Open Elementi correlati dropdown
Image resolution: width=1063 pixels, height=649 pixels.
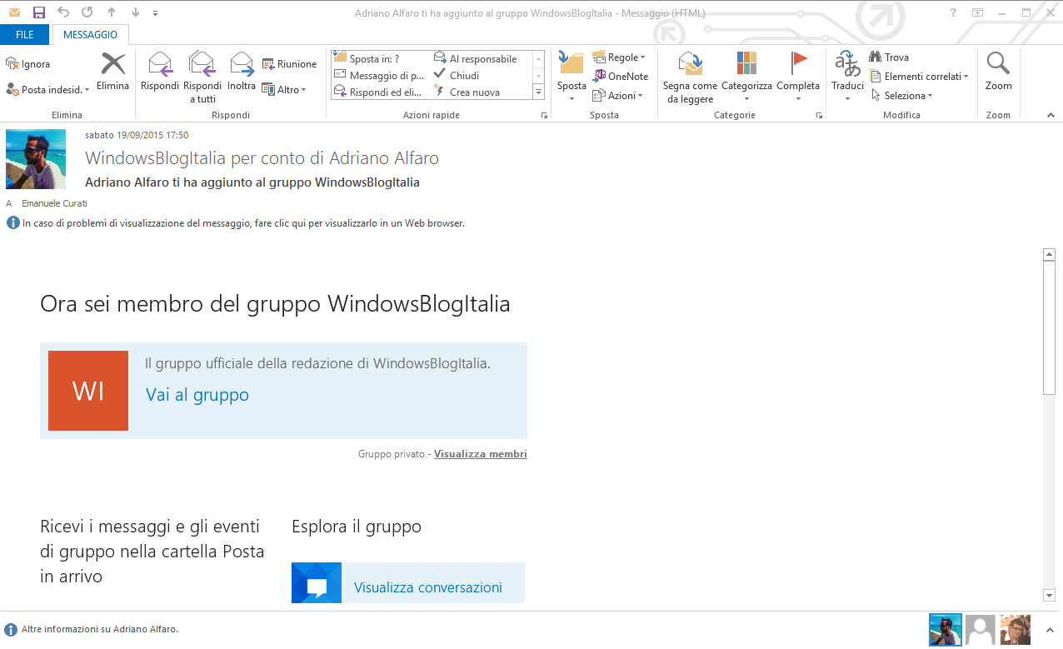pos(919,77)
